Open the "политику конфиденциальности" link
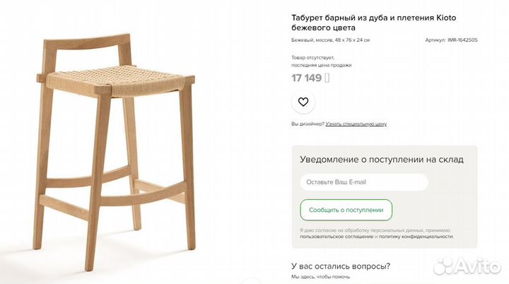Viewport: 509px width, 284px height. point(416,237)
